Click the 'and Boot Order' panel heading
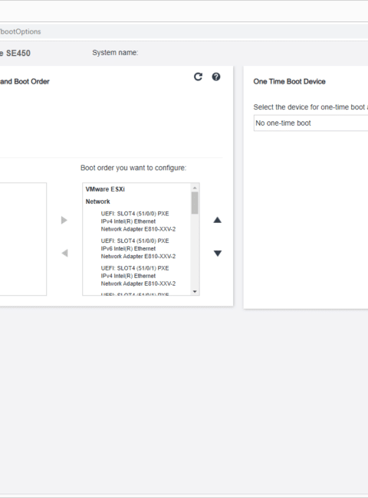The height and width of the screenshot is (498, 368). pos(25,82)
